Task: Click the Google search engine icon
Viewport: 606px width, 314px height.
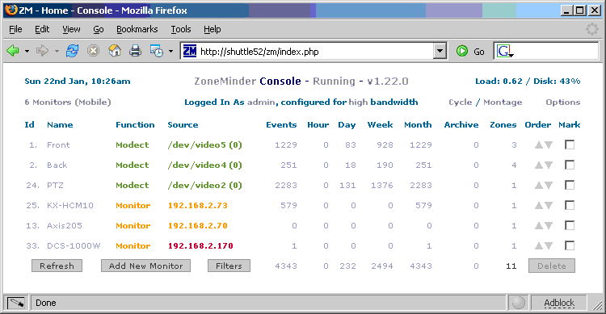Action: [x=504, y=51]
